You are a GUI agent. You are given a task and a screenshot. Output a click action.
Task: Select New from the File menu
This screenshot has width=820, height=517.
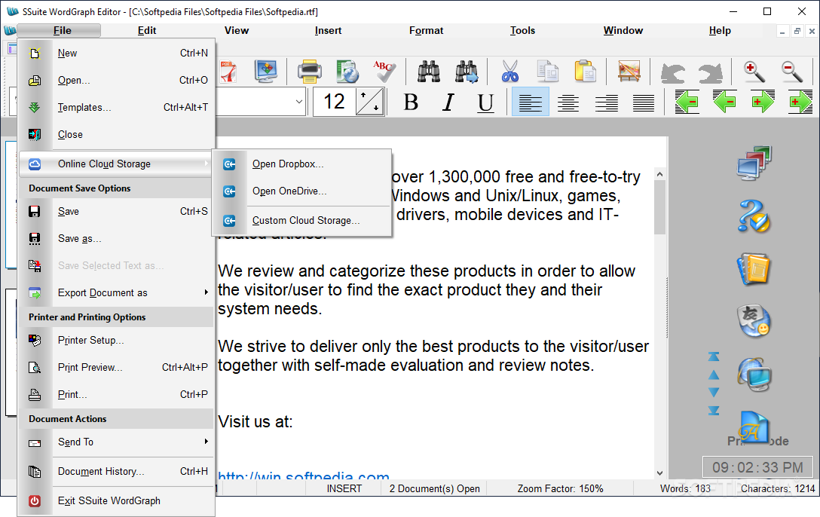pyautogui.click(x=116, y=54)
